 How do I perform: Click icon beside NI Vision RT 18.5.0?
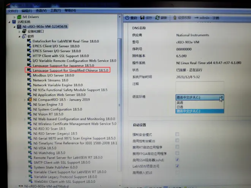coord(30,114)
